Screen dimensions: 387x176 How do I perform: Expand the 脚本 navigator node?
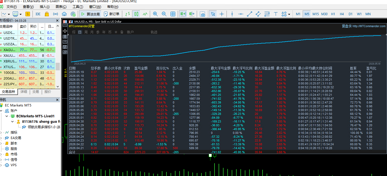click(1, 143)
